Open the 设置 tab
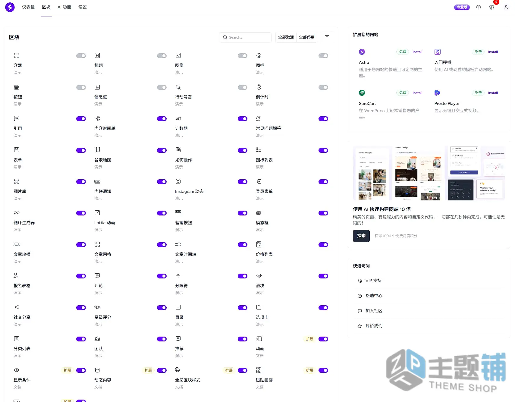Screen dimensions: 515x402 click(83, 7)
